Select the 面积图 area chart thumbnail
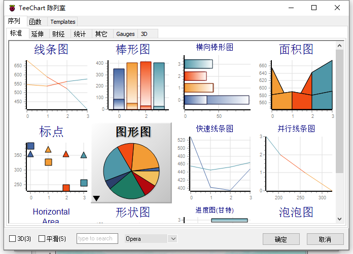 [295, 81]
